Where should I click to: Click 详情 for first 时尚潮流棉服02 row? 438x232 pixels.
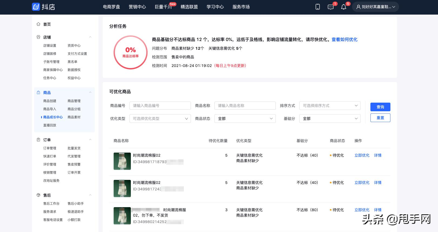tap(378, 155)
